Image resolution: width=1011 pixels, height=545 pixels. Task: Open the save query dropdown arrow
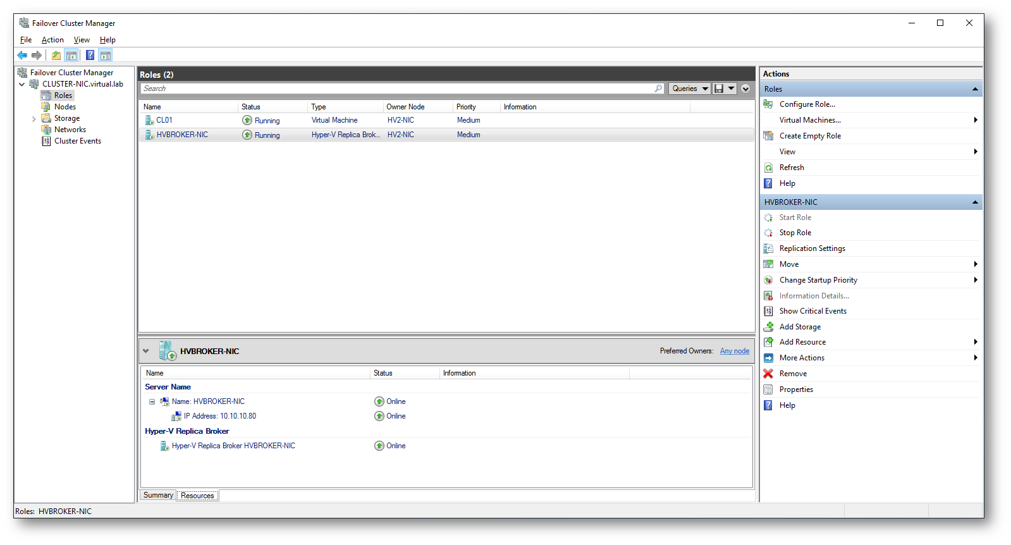click(732, 89)
